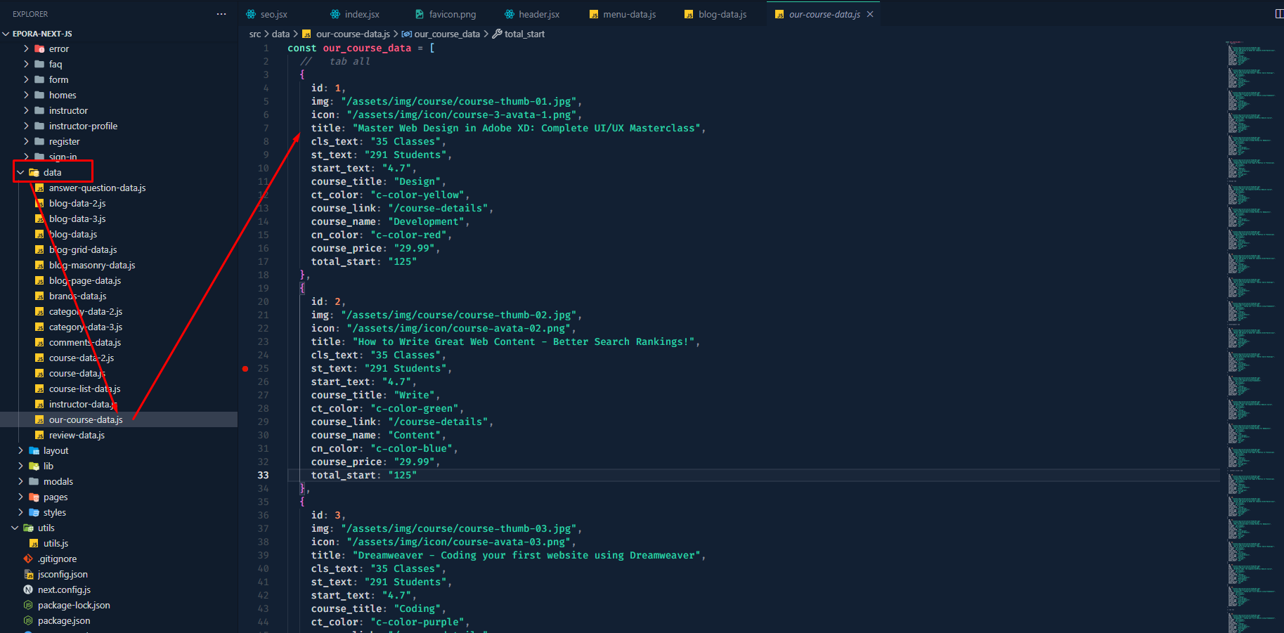Image resolution: width=1284 pixels, height=633 pixels.
Task: Click the jsconfig.json file icon
Action: coord(29,575)
